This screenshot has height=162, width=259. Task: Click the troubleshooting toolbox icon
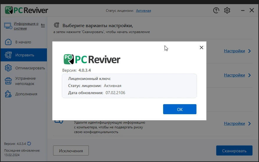[8, 81]
